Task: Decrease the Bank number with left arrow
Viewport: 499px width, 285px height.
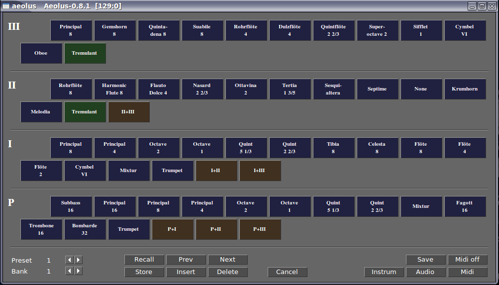Action: click(69, 271)
